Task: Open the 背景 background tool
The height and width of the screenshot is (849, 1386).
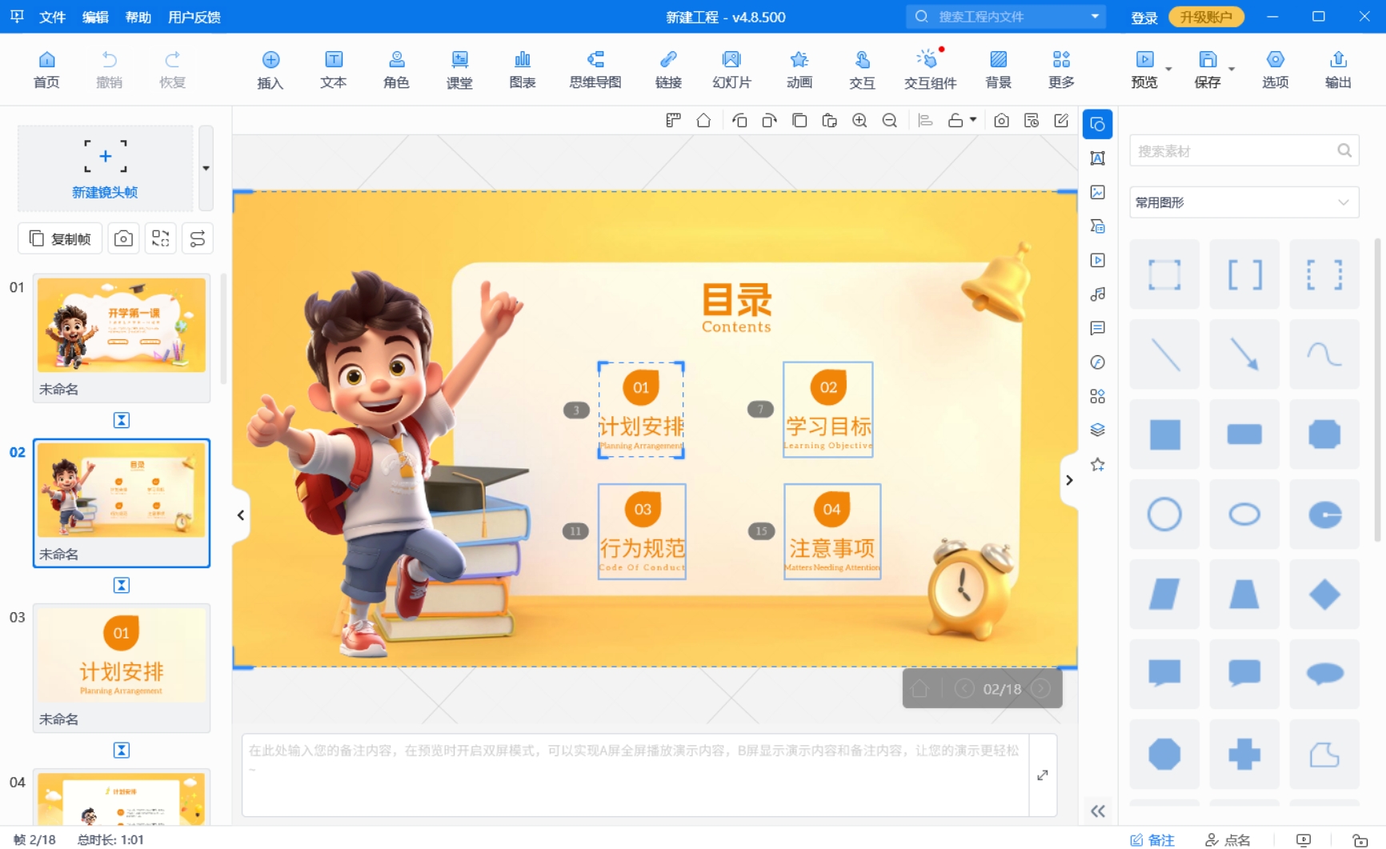Action: tap(998, 70)
